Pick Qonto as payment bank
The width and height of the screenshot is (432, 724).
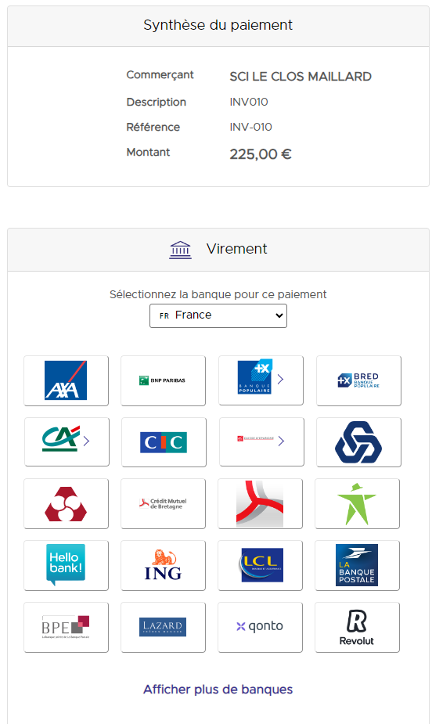click(261, 628)
